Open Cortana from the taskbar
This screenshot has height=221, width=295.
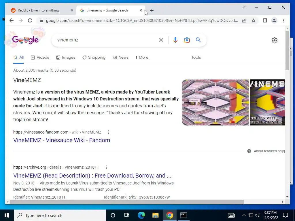tap(113, 215)
